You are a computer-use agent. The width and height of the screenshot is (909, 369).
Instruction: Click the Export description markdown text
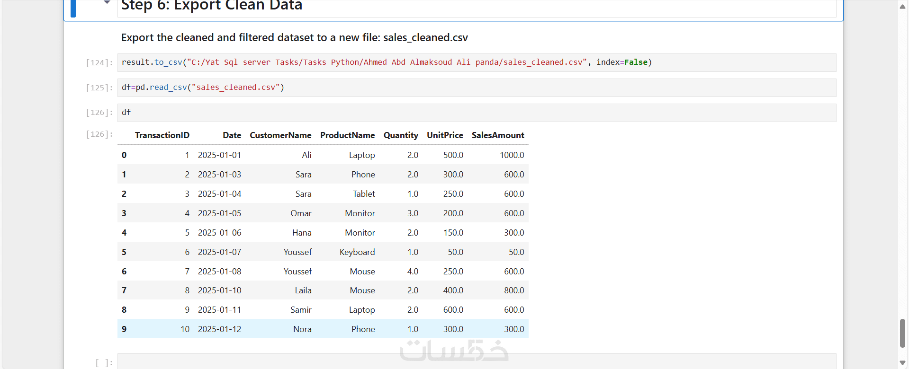[294, 38]
